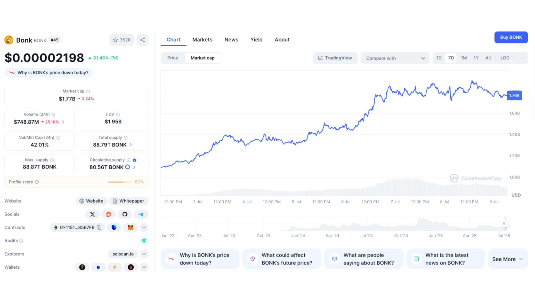Select the 1M time range
The image size is (535, 301).
click(x=464, y=58)
